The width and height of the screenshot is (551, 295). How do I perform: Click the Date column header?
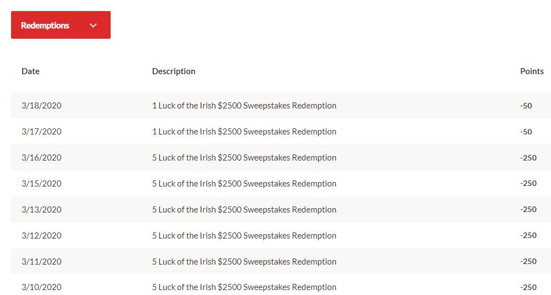(x=30, y=71)
